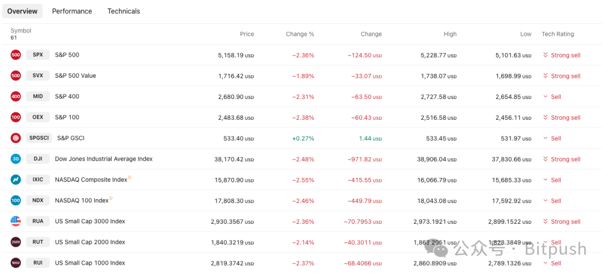Click the NASDAQ 100 NDX logo icon
The image size is (606, 273).
point(16,200)
